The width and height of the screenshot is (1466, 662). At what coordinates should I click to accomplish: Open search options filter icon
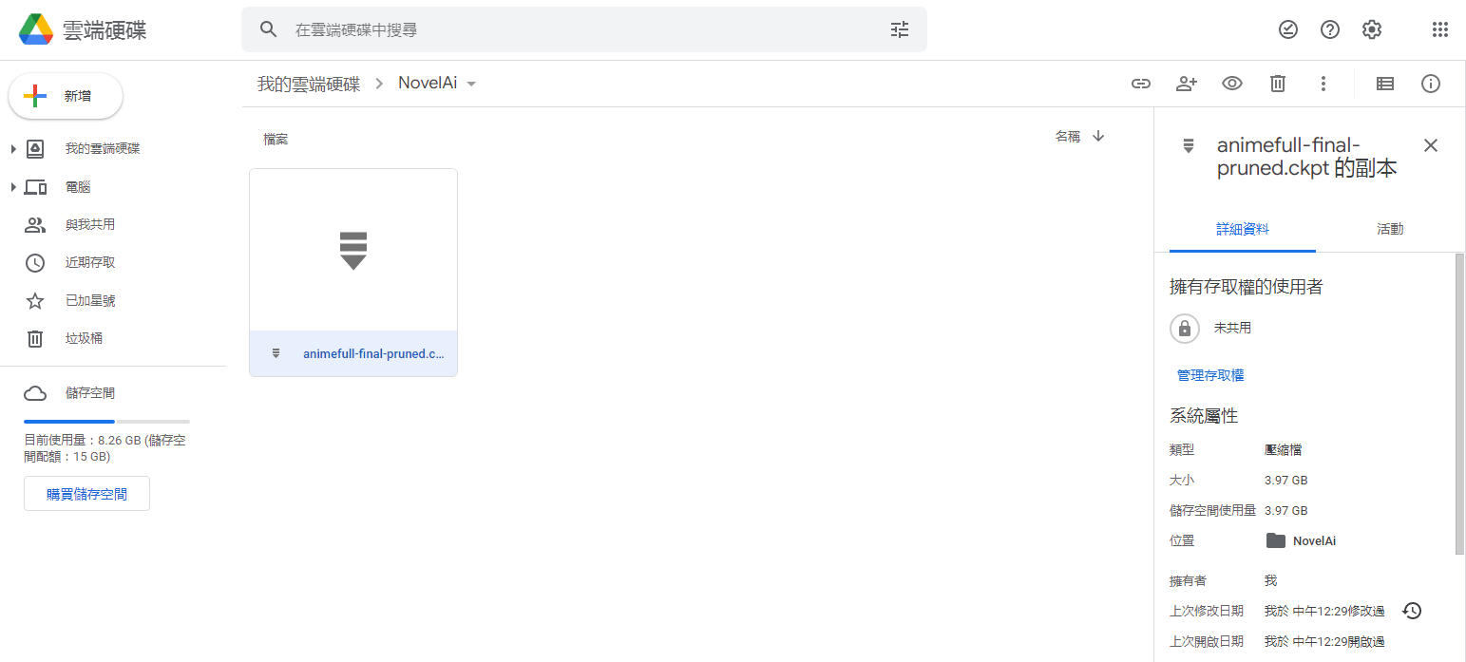[900, 29]
